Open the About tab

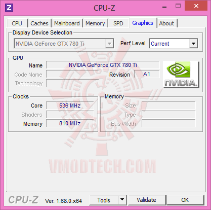[x=166, y=23]
